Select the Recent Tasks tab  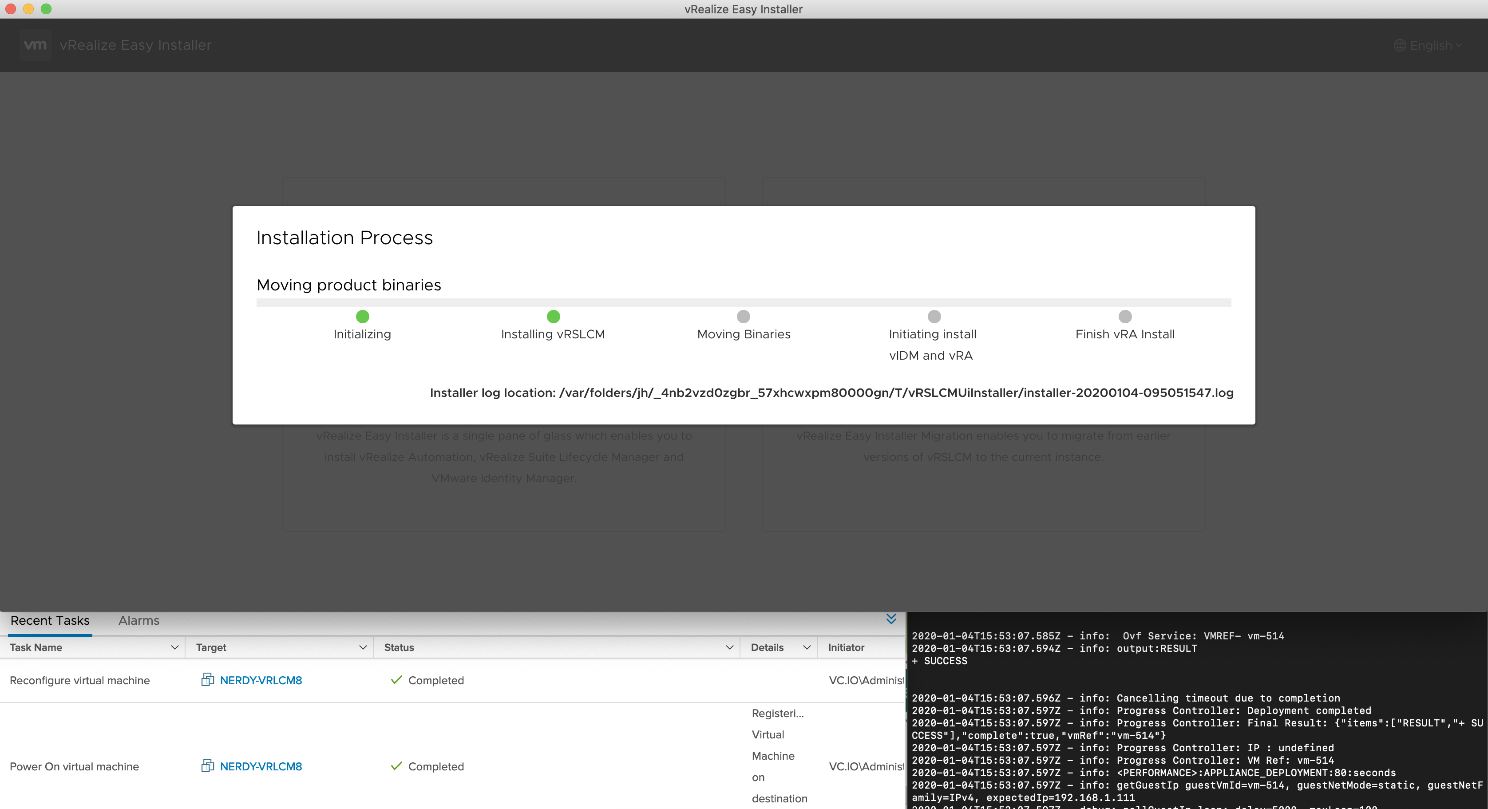pos(50,621)
